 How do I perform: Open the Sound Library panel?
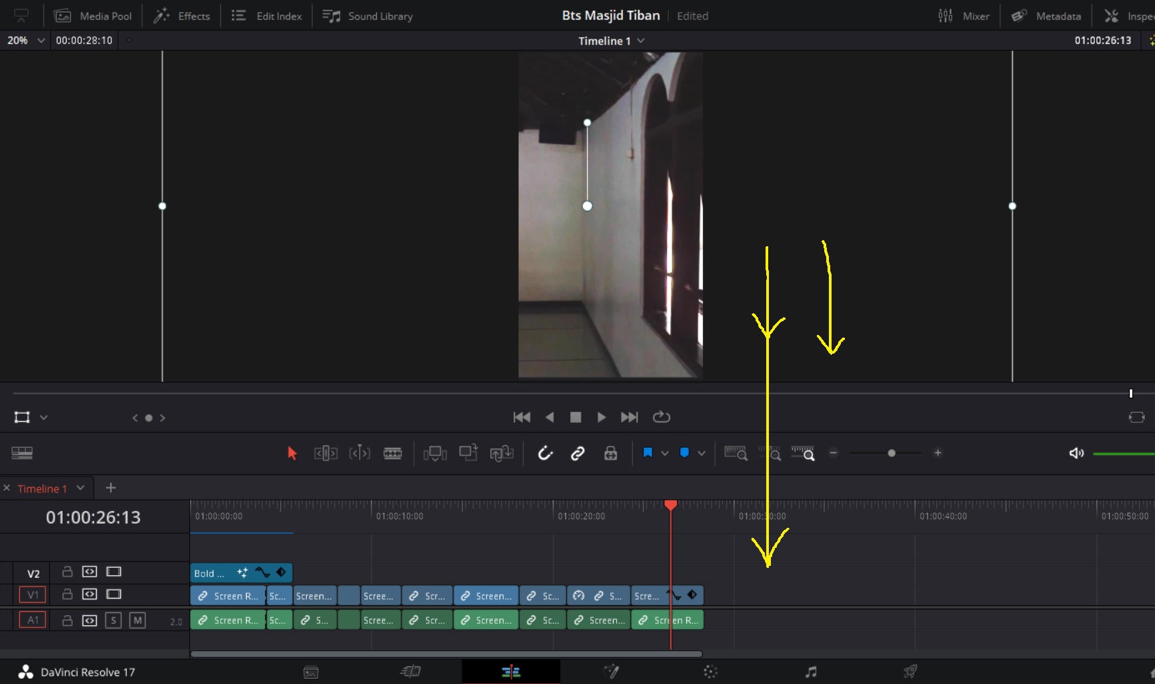pyautogui.click(x=367, y=16)
